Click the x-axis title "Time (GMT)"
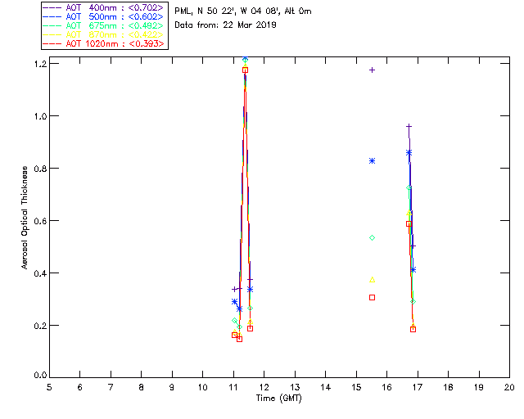 point(278,399)
